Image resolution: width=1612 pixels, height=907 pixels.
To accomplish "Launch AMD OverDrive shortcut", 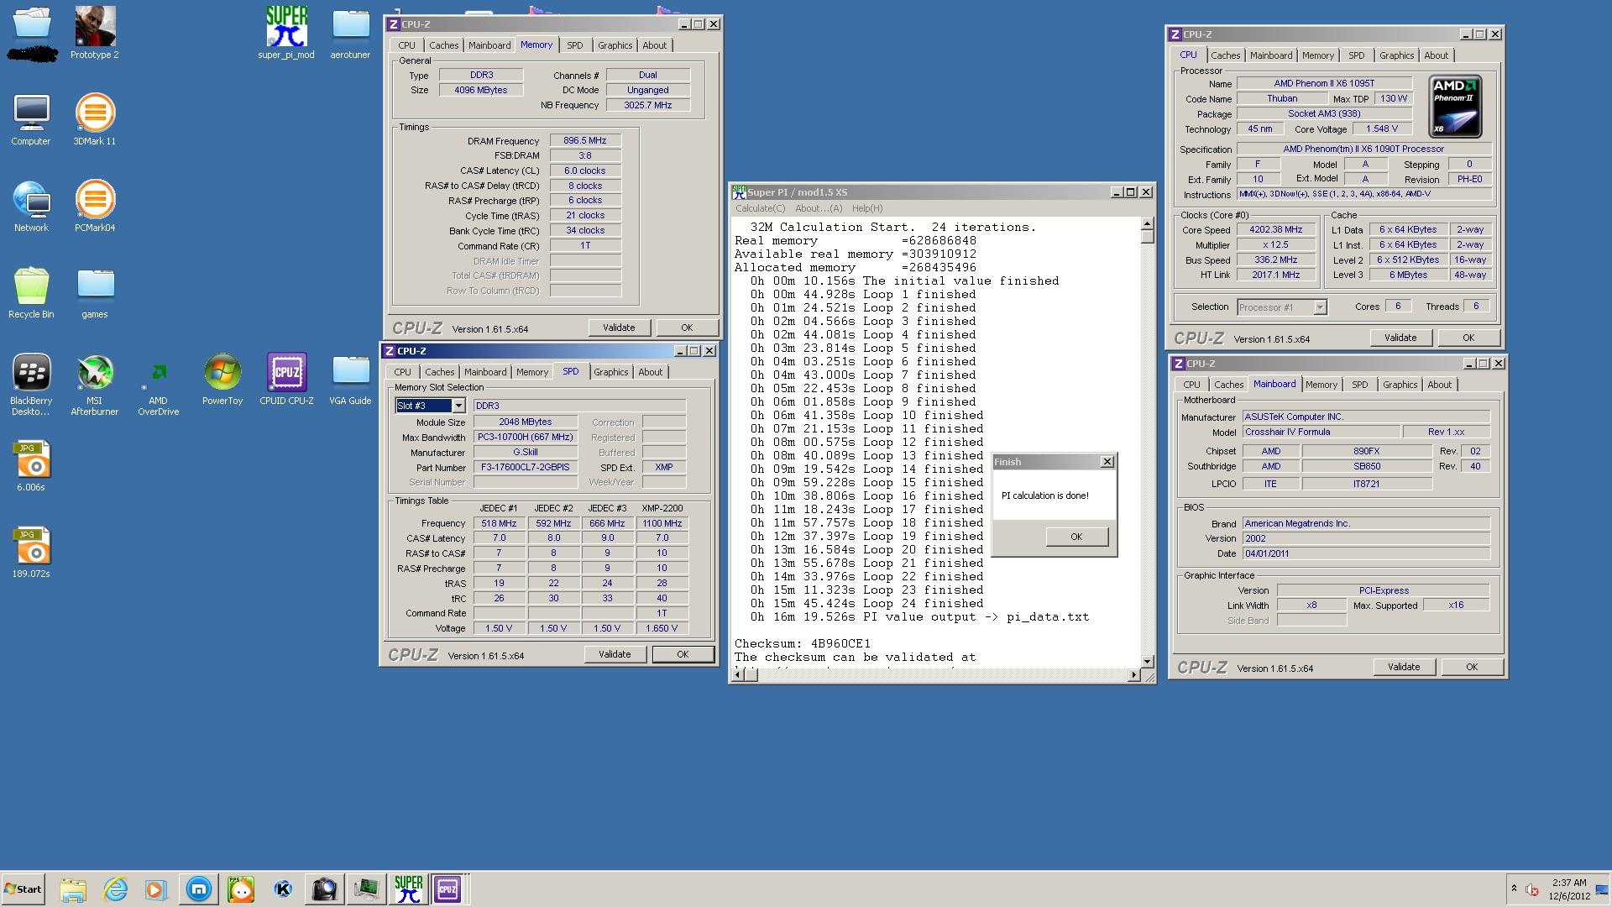I will 158,384.
